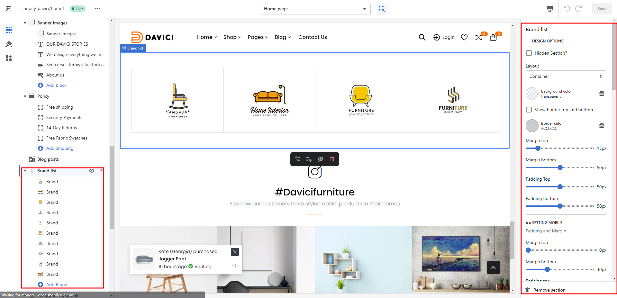Enable the Hidden Section checkbox

click(529, 53)
